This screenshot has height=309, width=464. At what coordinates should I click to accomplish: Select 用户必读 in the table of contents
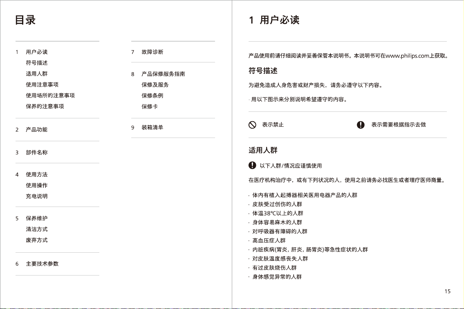click(37, 52)
